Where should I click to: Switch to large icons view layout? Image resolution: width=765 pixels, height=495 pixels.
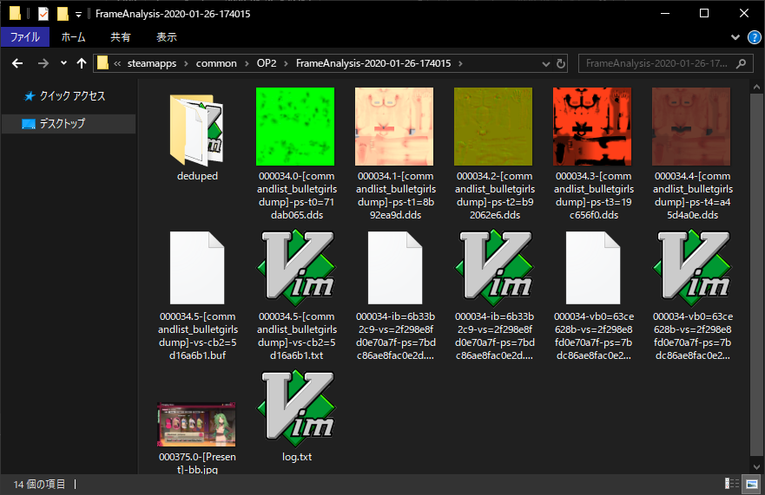click(x=752, y=484)
